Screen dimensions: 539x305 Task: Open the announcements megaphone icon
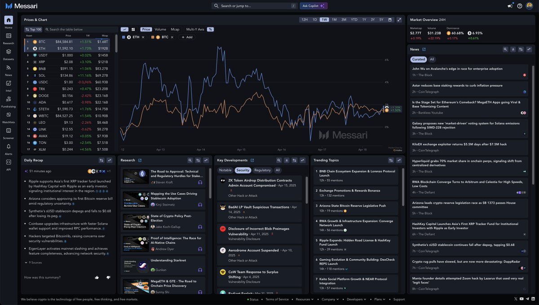click(x=510, y=6)
